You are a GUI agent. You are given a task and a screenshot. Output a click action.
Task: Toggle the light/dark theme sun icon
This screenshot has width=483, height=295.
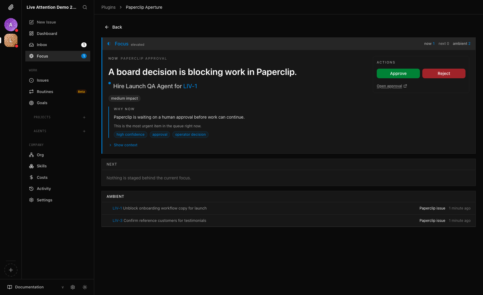[x=85, y=287]
